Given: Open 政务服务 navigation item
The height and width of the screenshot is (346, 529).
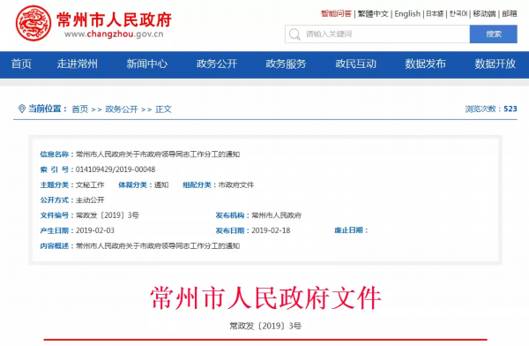Looking at the screenshot, I should point(286,64).
